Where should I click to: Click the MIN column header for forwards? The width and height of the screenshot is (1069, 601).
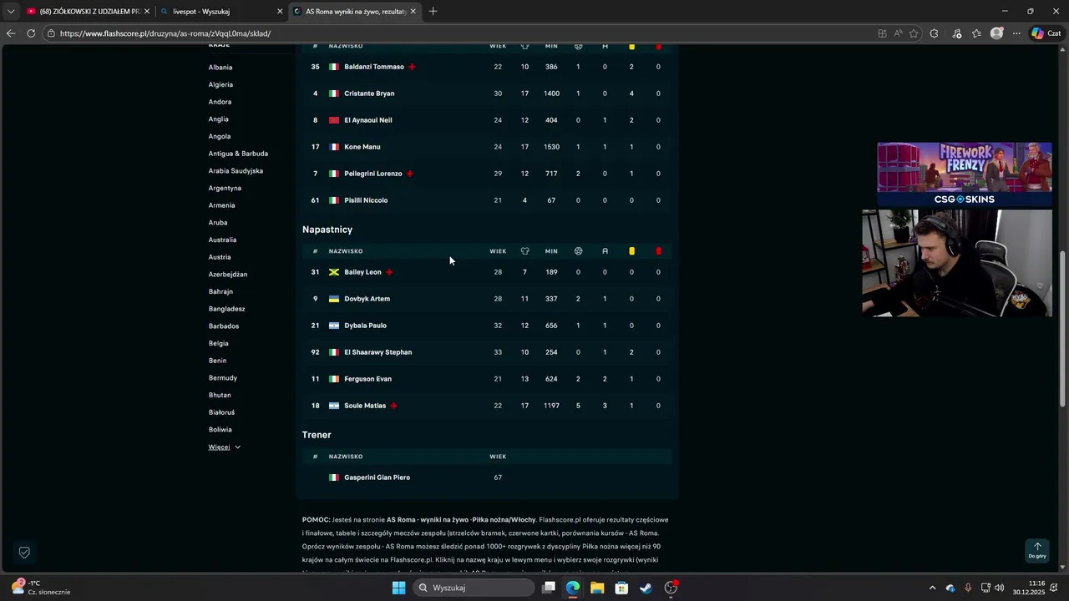551,251
